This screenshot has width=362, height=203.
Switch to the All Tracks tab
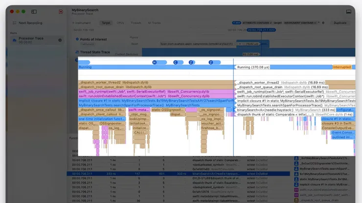(x=154, y=23)
